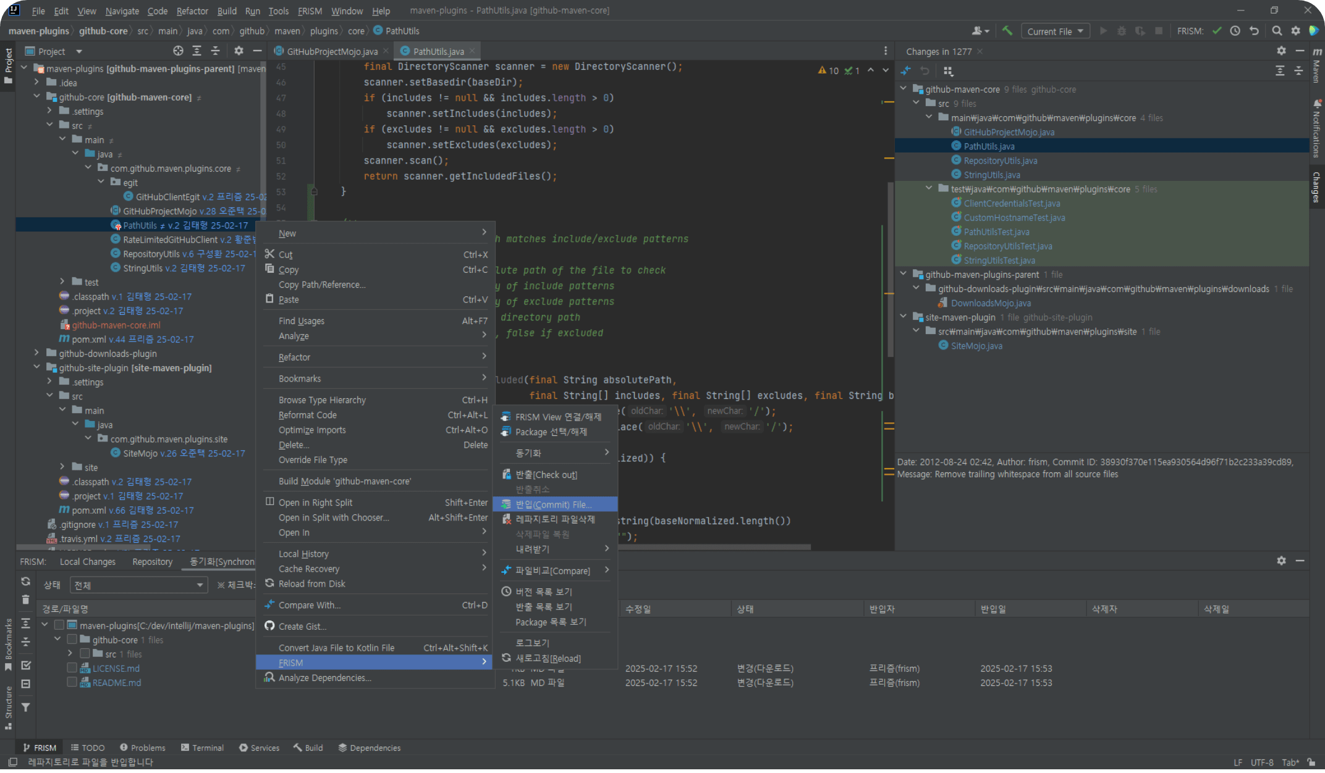Collapse github-core module in Project tree
The image size is (1325, 773).
tap(36, 97)
